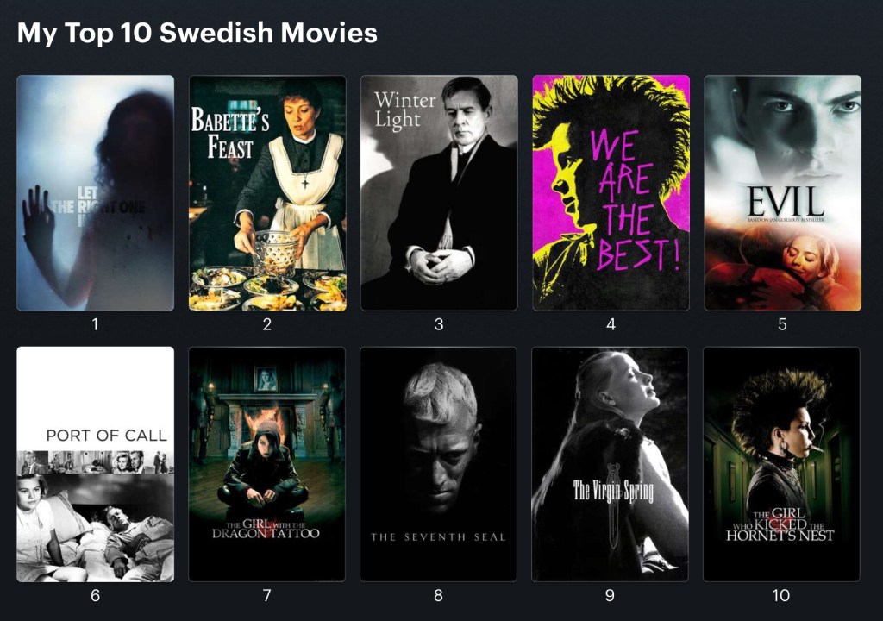Open the We Are the Best! poster
Image resolution: width=883 pixels, height=621 pixels.
pyautogui.click(x=611, y=193)
